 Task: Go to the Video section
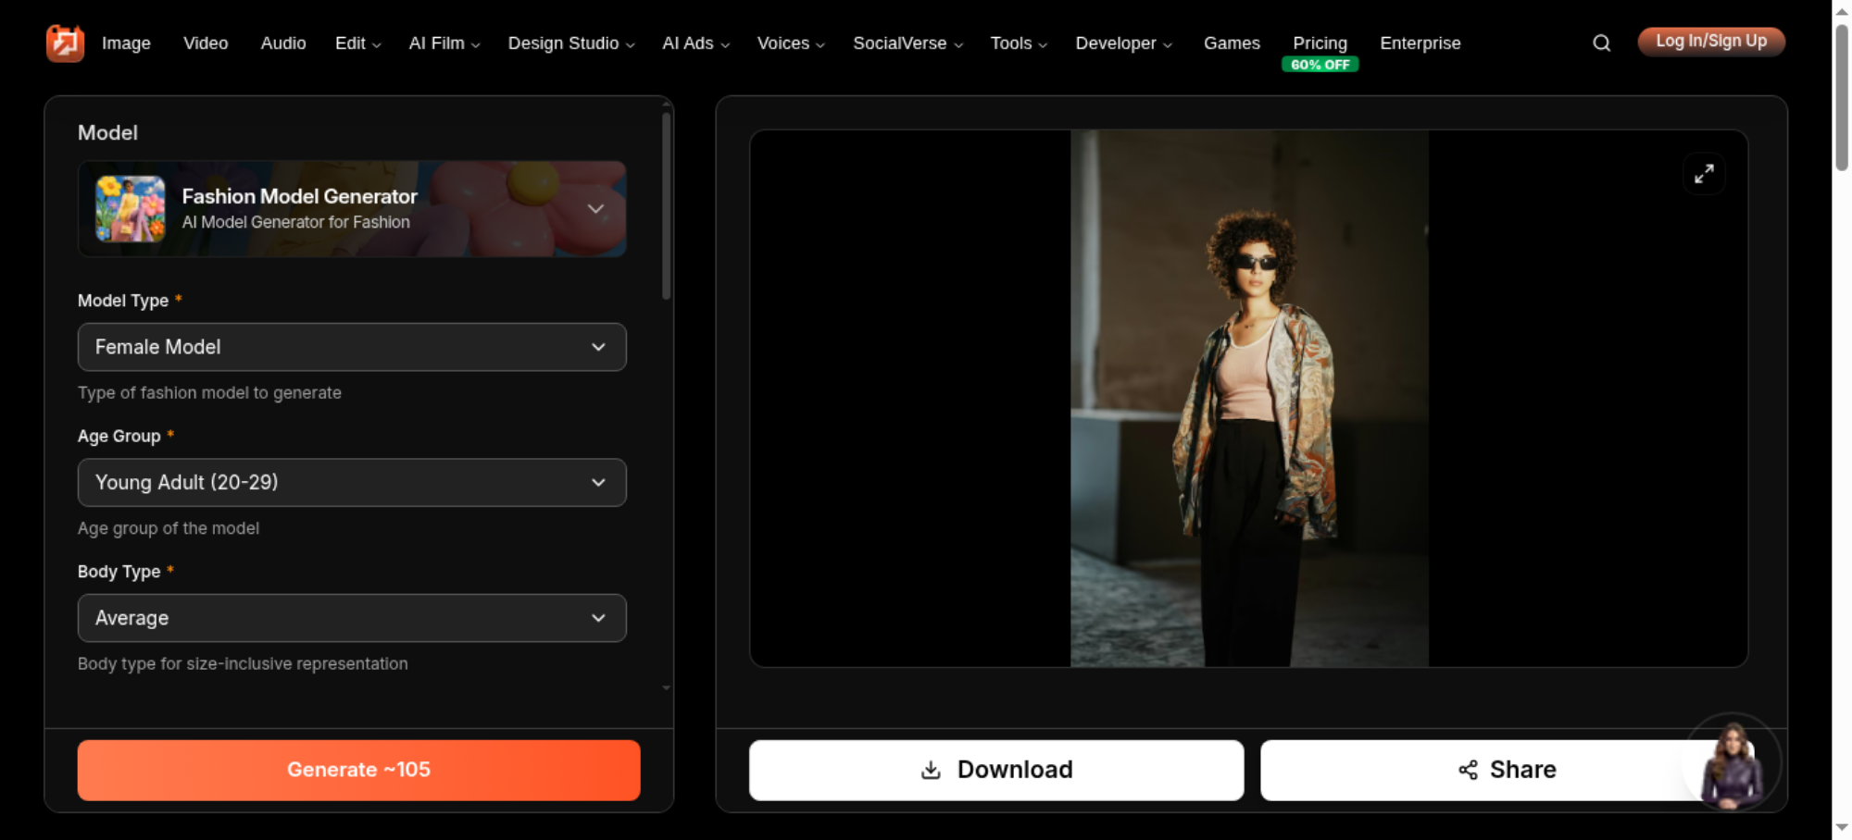[x=206, y=43]
